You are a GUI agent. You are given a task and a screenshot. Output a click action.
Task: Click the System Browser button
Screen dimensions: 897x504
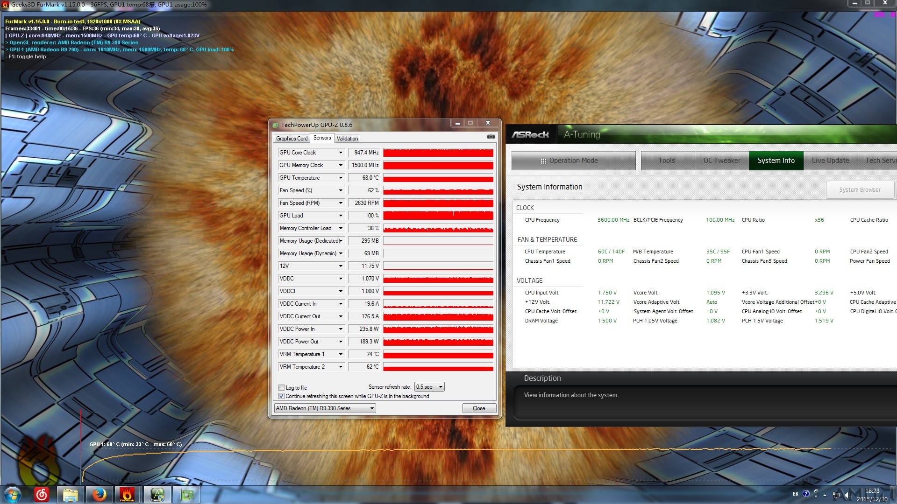860,190
